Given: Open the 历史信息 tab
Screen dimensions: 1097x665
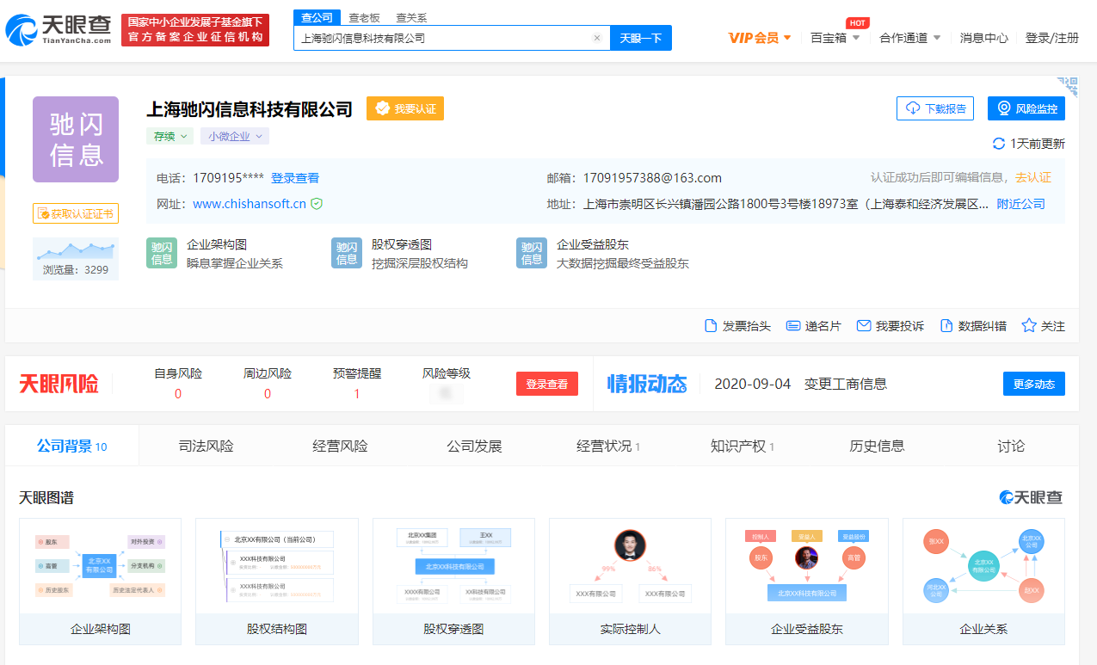Looking at the screenshot, I should [x=877, y=446].
